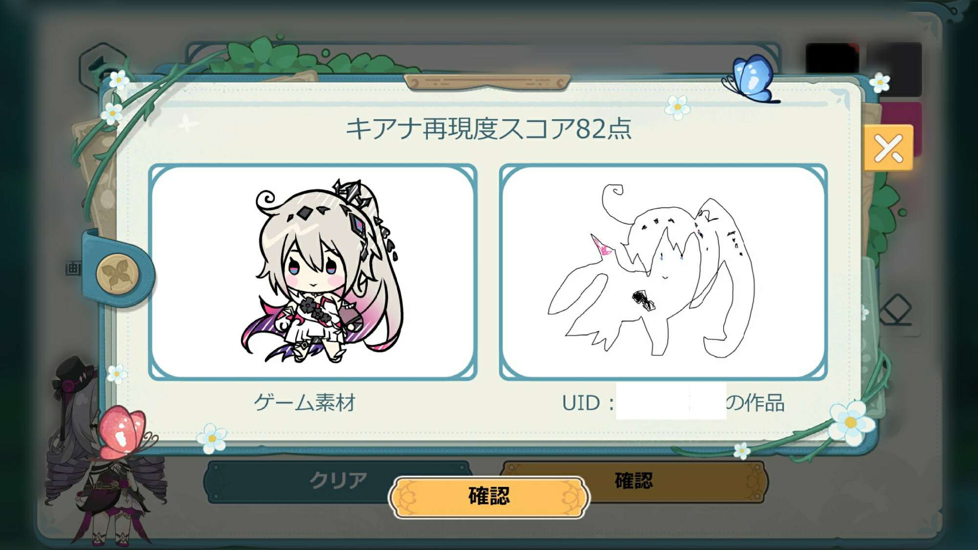Tap the yellow 確認 confirm button
Image resolution: width=978 pixels, height=550 pixels.
pos(489,497)
